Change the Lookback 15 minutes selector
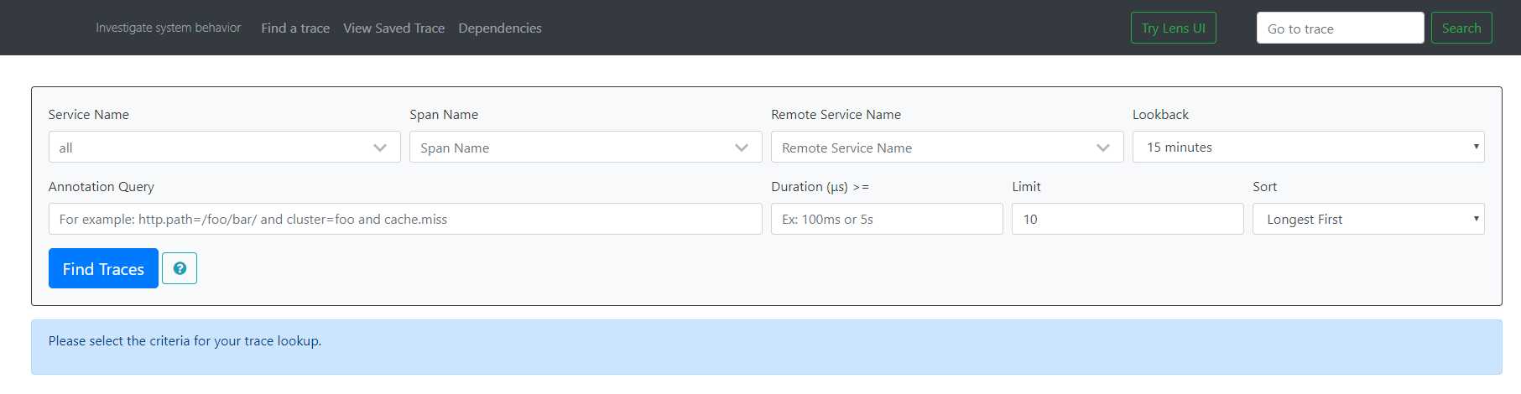The width and height of the screenshot is (1521, 394). [1308, 147]
